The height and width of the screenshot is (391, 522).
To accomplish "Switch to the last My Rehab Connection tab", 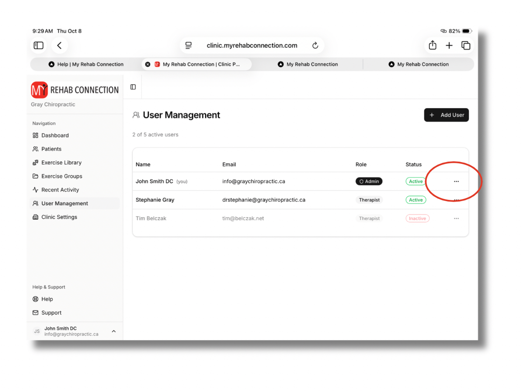I will pyautogui.click(x=418, y=64).
